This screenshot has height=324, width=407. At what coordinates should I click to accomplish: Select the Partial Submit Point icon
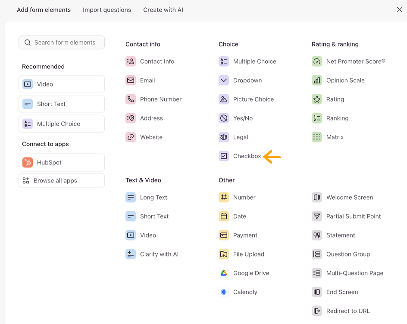317,216
